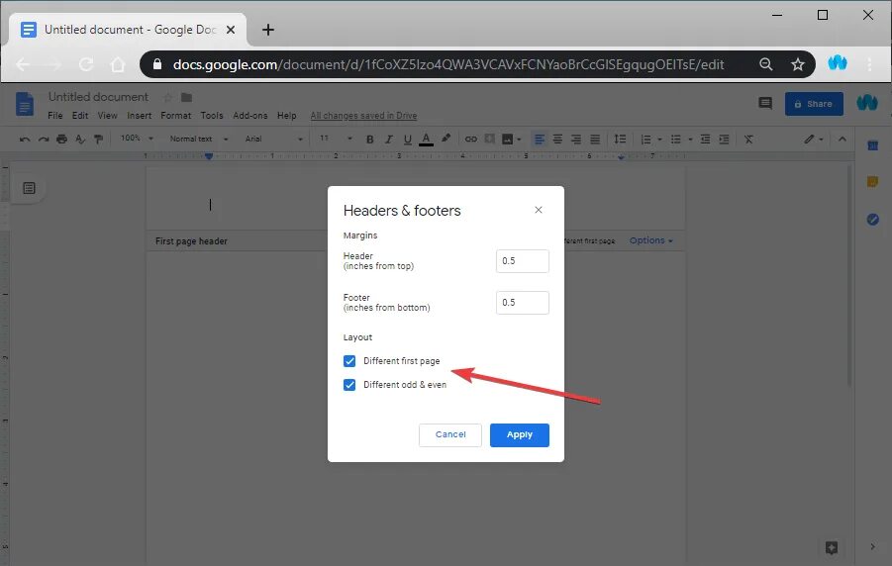Open the Tools menu
The height and width of the screenshot is (566, 892).
[x=212, y=116]
